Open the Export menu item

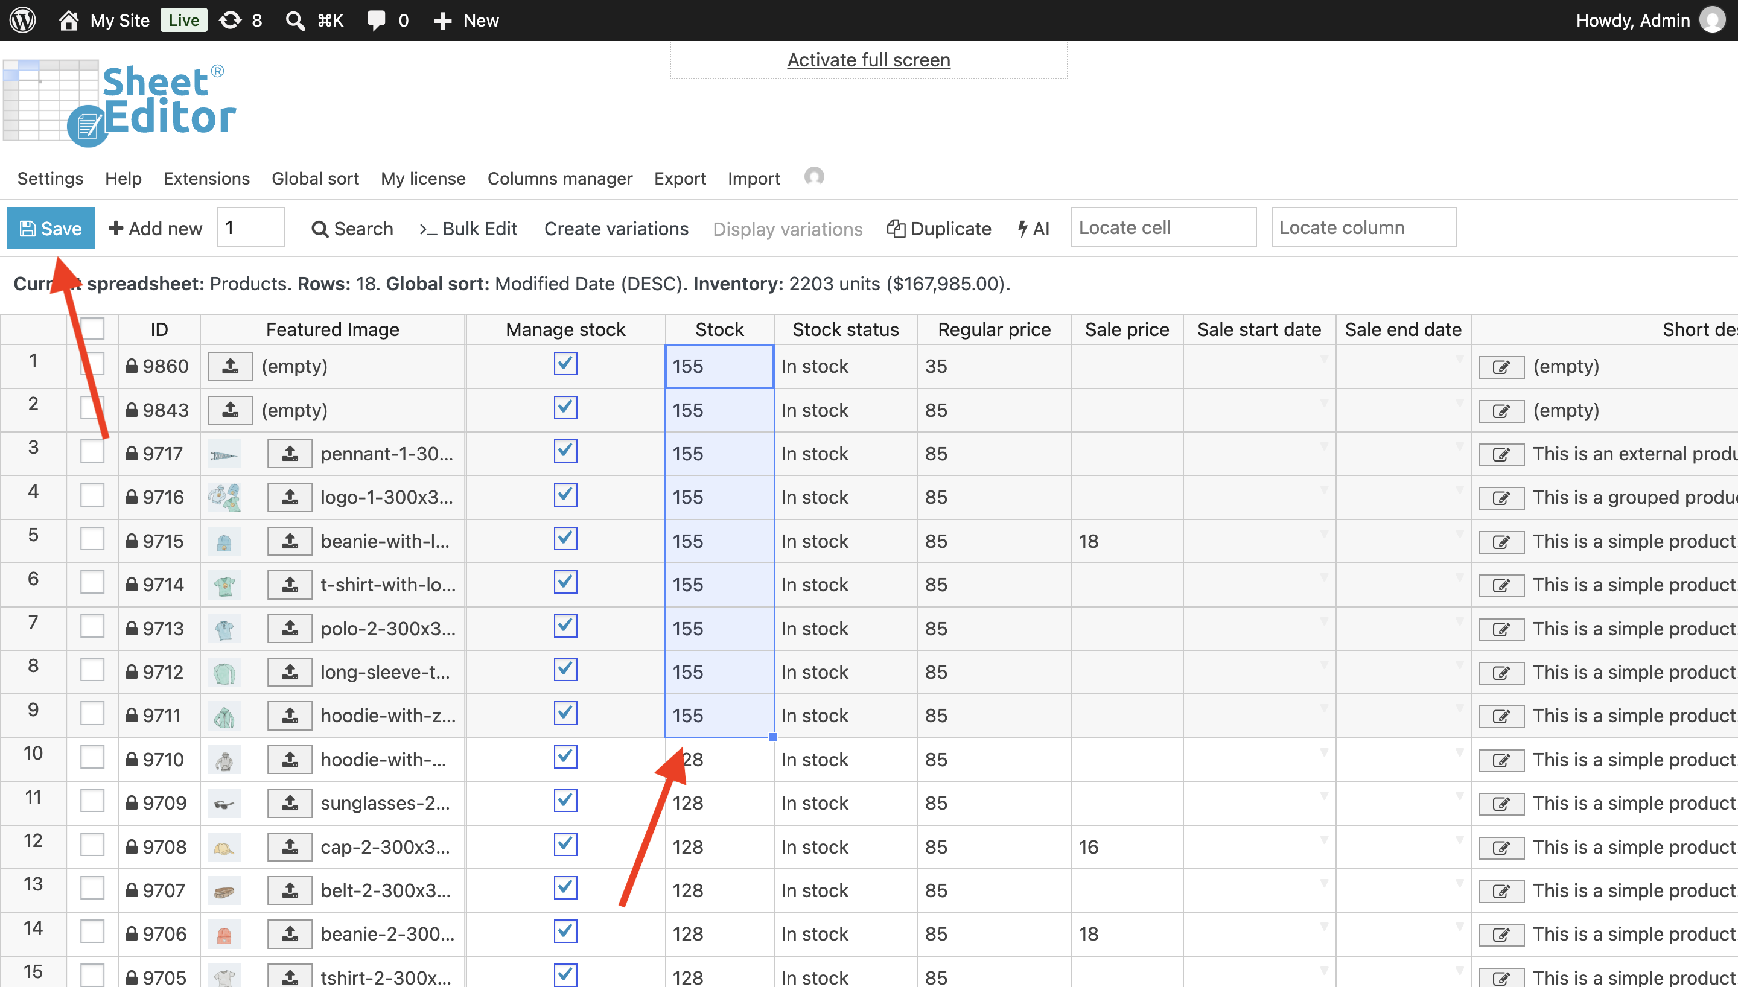tap(680, 179)
